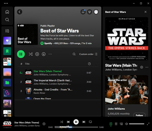
Task: Enable shuffle in the player bar
Action: coord(62,122)
